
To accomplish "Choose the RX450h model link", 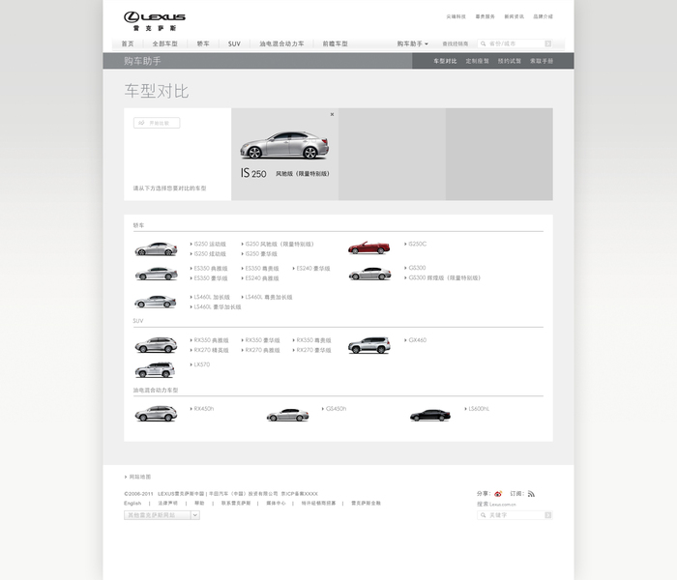I will pos(203,408).
